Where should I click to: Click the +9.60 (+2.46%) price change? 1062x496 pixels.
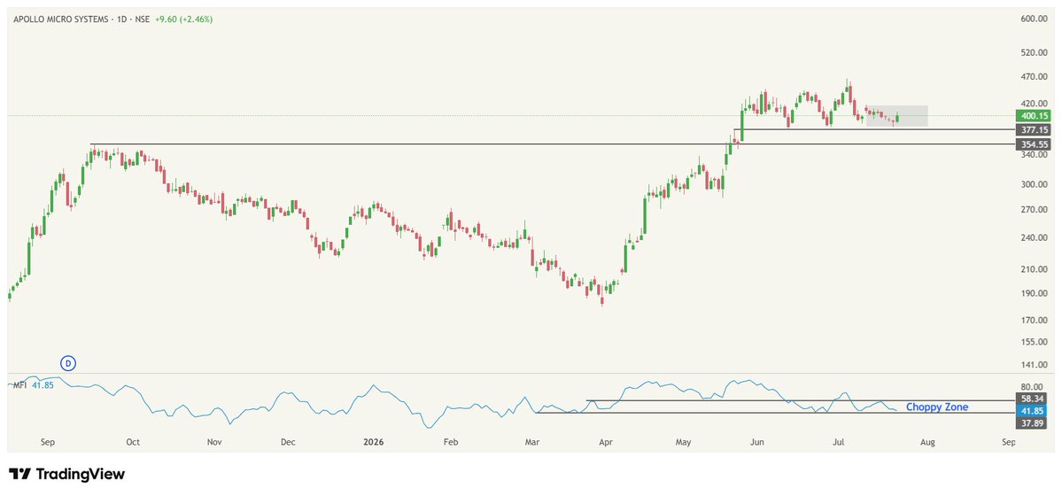(183, 19)
